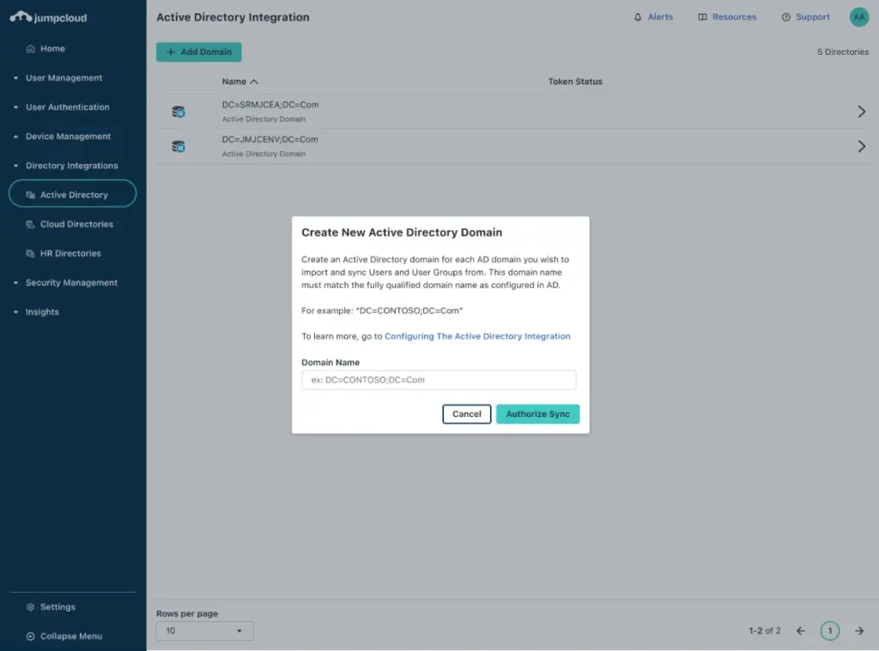The height and width of the screenshot is (651, 879).
Task: Go to the previous page arrow
Action: click(x=801, y=630)
